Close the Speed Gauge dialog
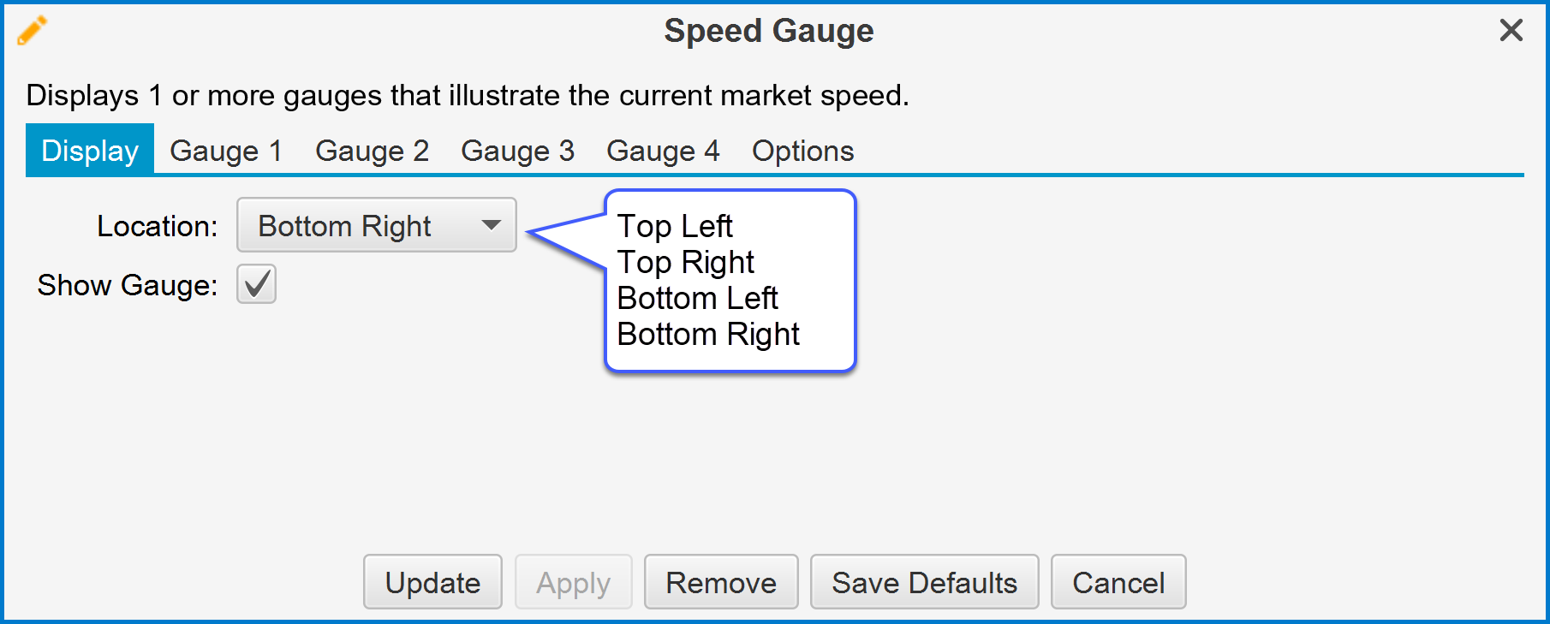Viewport: 1550px width, 624px height. tap(1511, 31)
